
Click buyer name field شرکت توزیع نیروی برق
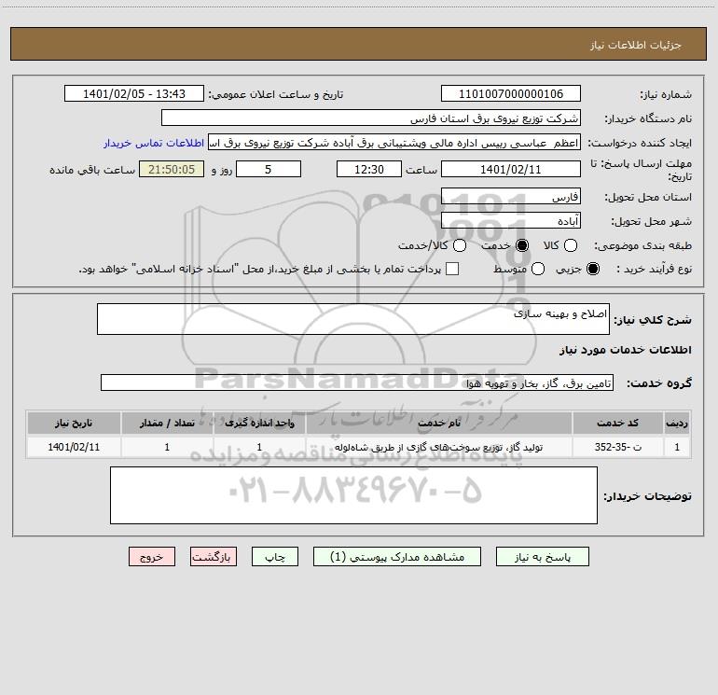tap(371, 118)
